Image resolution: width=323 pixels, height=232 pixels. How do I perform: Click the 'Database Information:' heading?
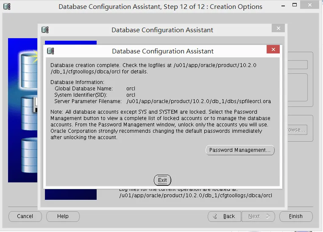coord(77,82)
